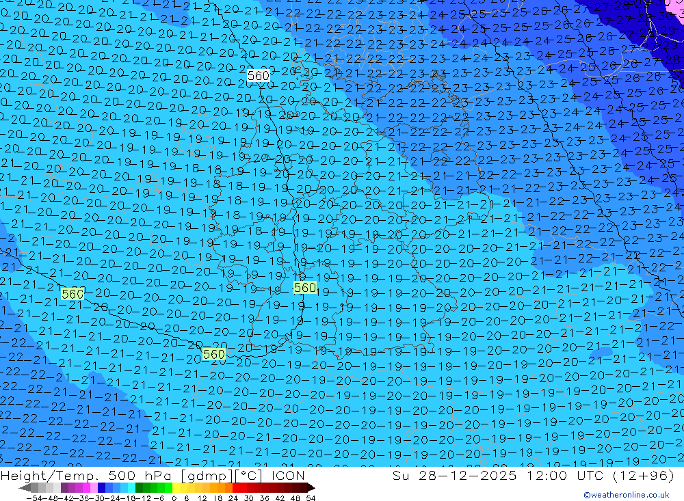Screen dimensions: 684x501
Task: Open the weatheronline.co.uk copyright link
Action: pyautogui.click(x=627, y=495)
